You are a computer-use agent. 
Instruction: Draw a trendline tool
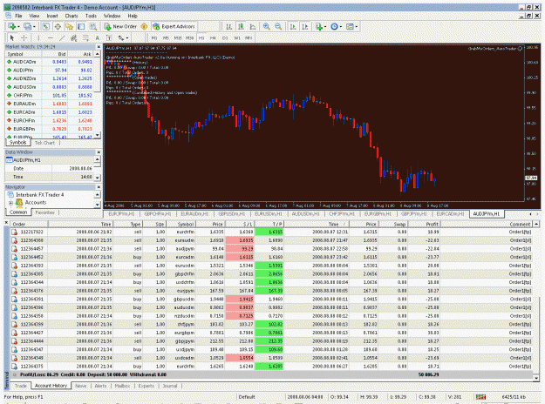[x=62, y=37]
